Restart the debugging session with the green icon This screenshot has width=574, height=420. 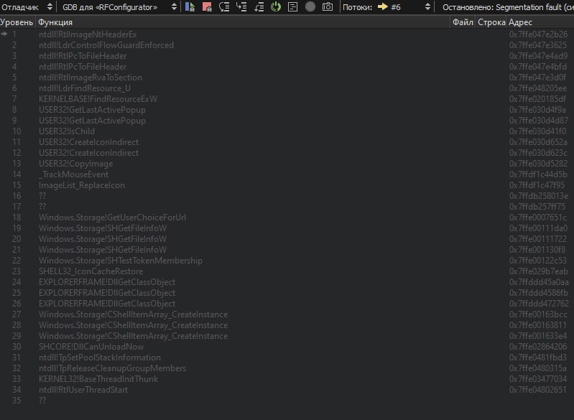coord(276,6)
